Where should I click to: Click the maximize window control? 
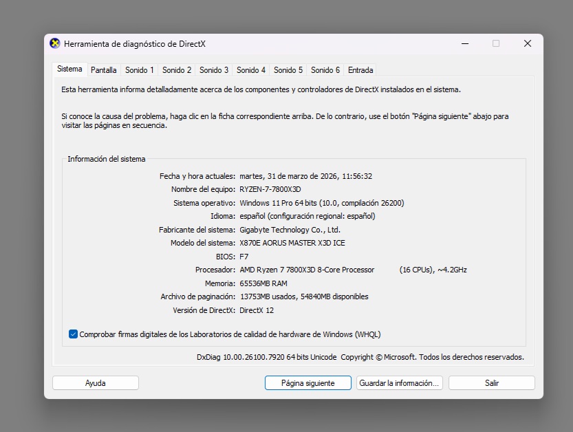click(x=496, y=43)
